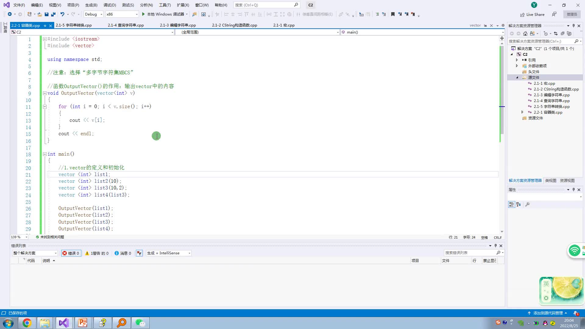Click the Send Feedback icon
Screen dimensions: 585x329
pyautogui.click(x=554, y=14)
